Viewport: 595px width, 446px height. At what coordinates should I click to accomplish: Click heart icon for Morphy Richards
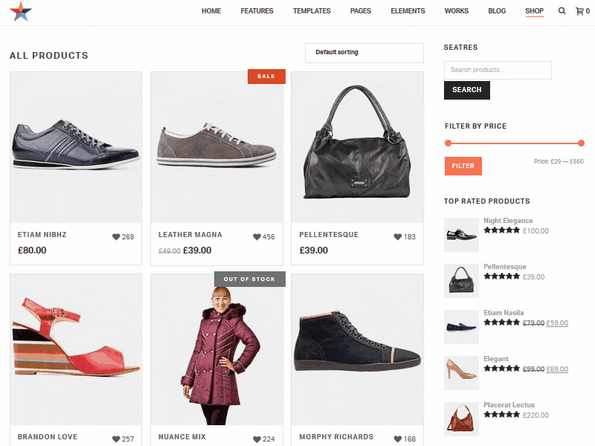click(398, 439)
